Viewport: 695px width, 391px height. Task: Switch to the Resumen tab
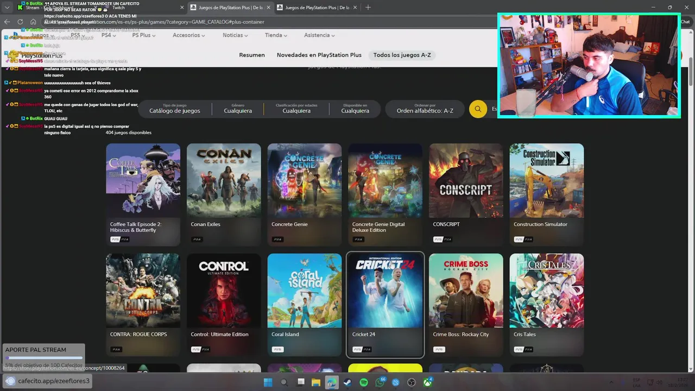[x=252, y=55]
